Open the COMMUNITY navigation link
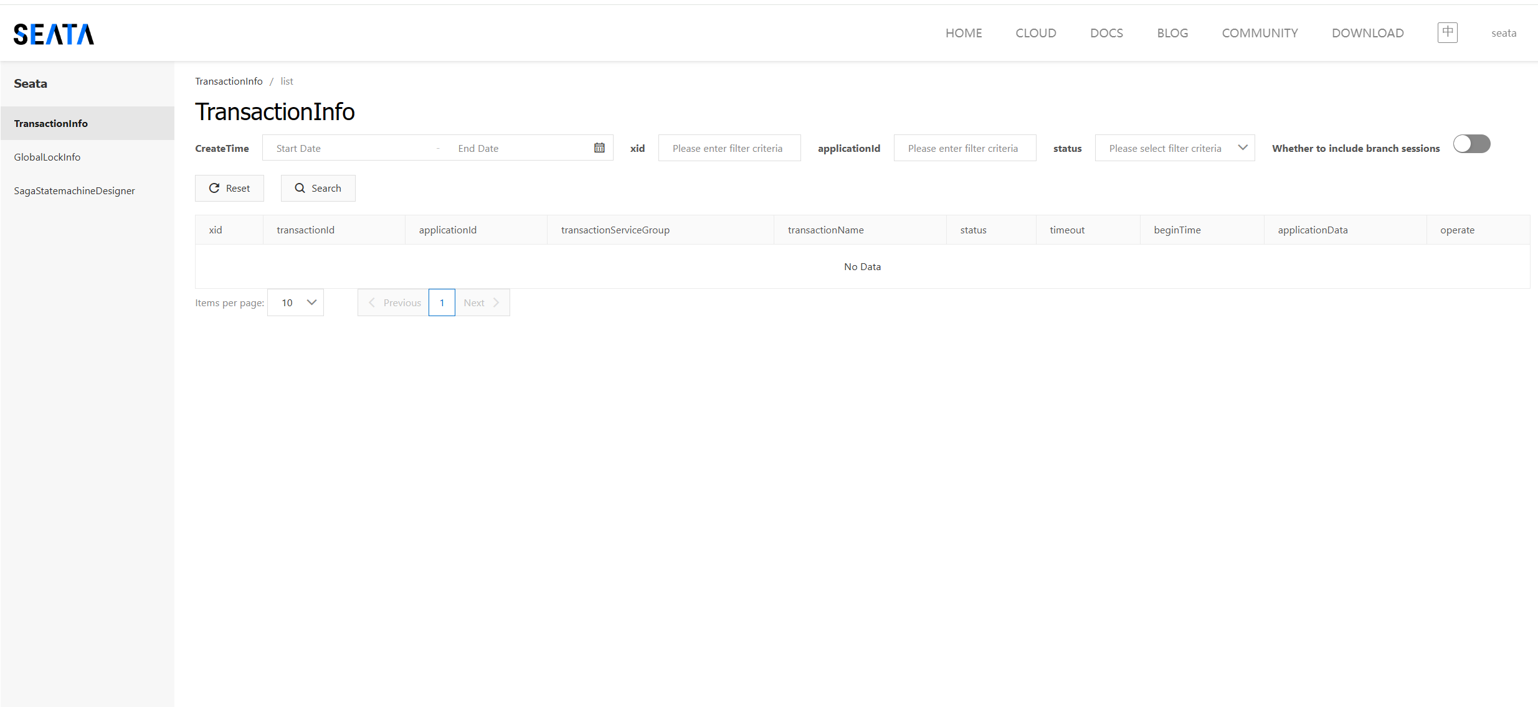The height and width of the screenshot is (707, 1538). [1260, 33]
